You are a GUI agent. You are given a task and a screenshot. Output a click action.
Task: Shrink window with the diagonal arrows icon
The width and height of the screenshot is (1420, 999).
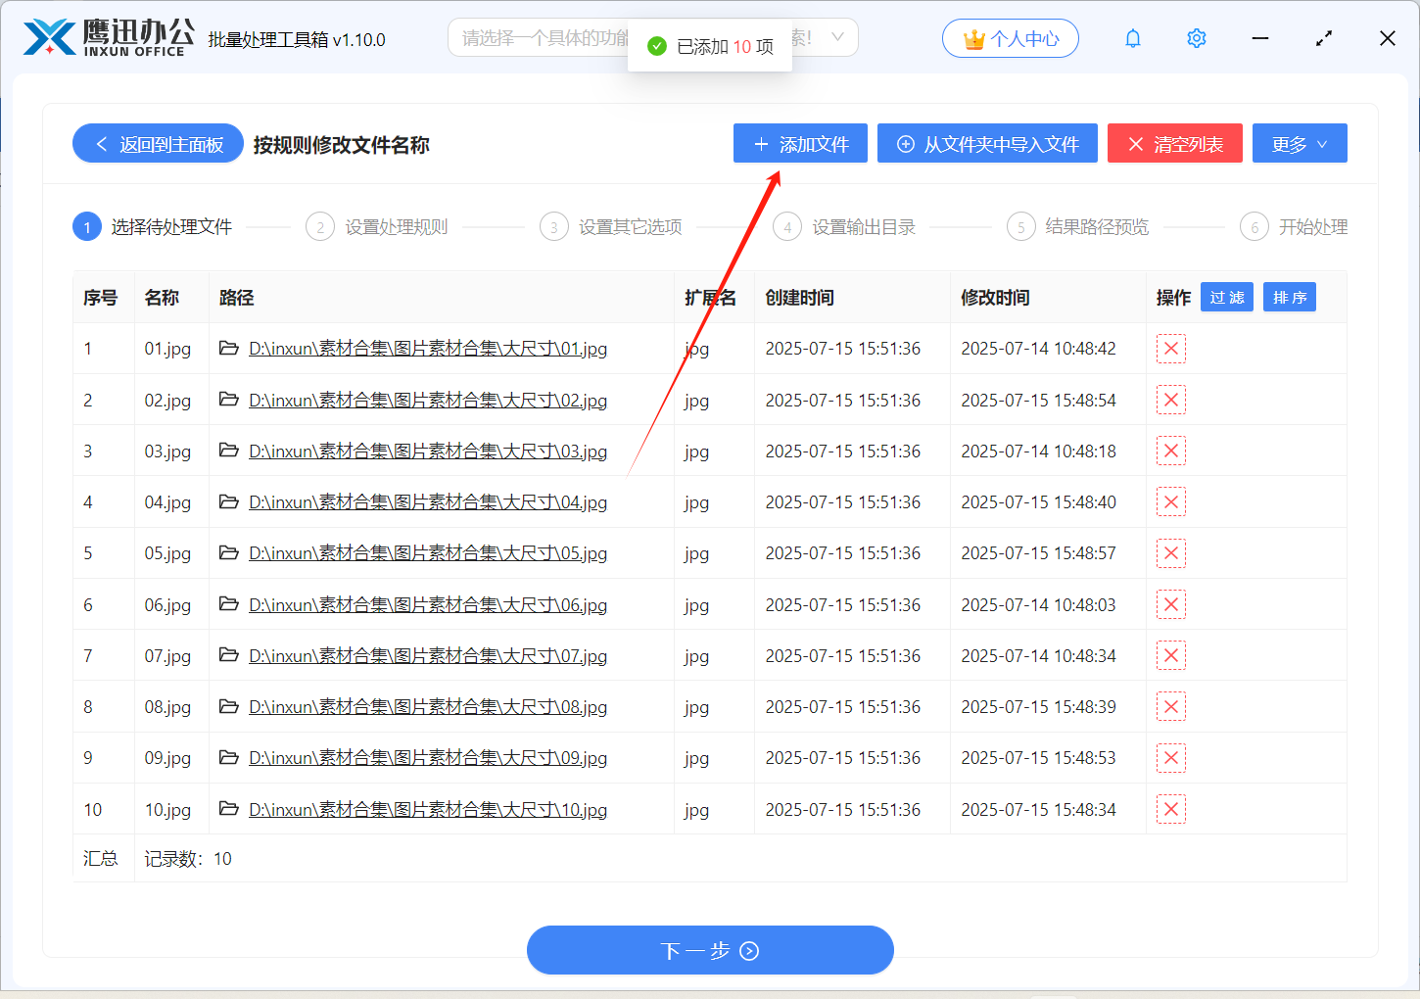coord(1324,38)
